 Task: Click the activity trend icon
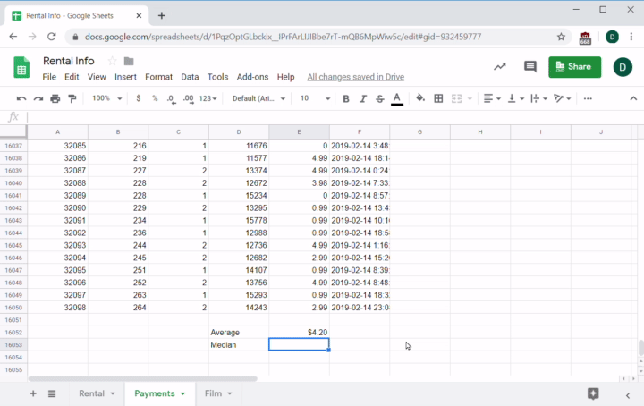[499, 67]
